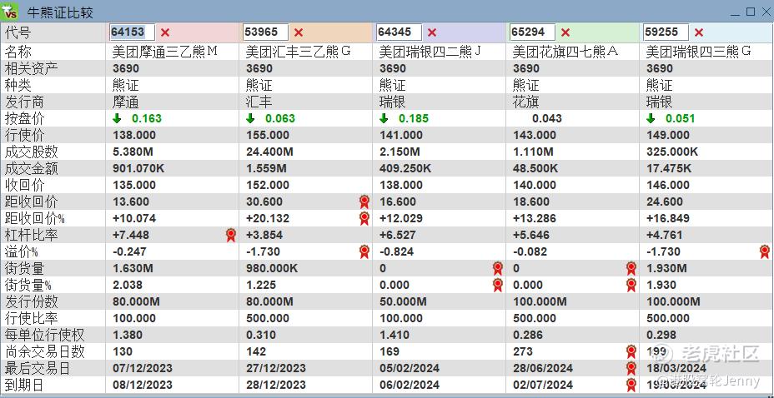Click the green down arrow beside 0.051
Viewport: 774px width, 398px height.
click(x=651, y=118)
